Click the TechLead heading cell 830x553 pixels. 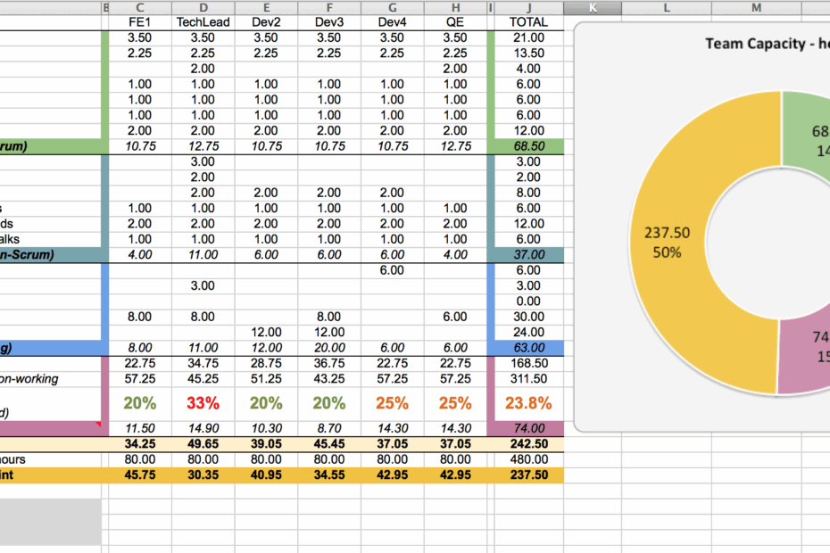[203, 22]
